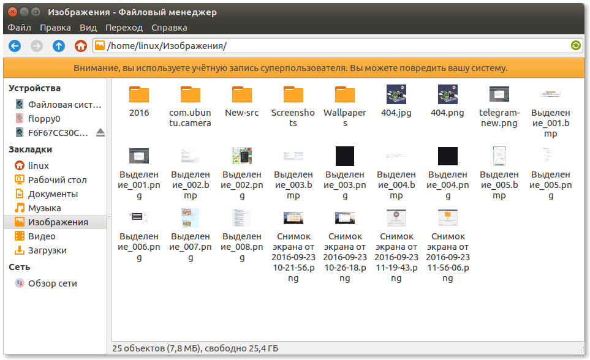Reload the folder with refresh icon
This screenshot has height=360, width=590.
pos(575,46)
